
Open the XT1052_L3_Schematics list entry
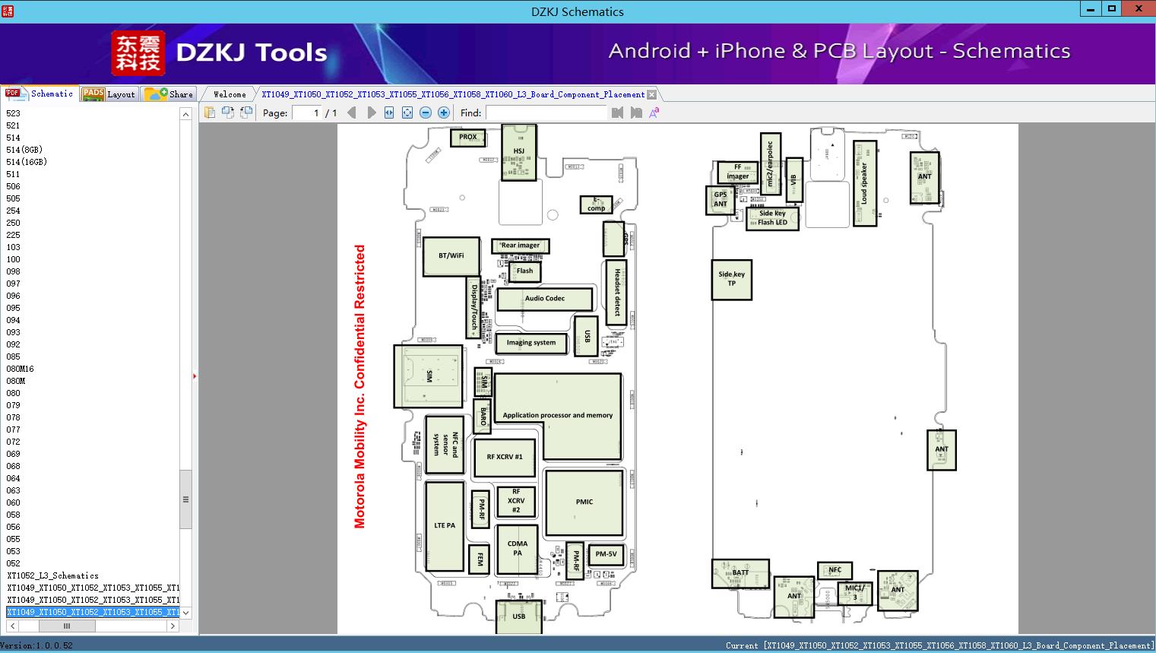pos(52,575)
